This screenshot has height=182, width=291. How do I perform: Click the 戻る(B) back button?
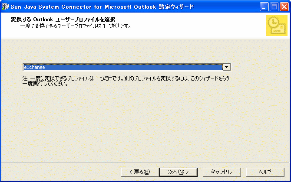140,172
